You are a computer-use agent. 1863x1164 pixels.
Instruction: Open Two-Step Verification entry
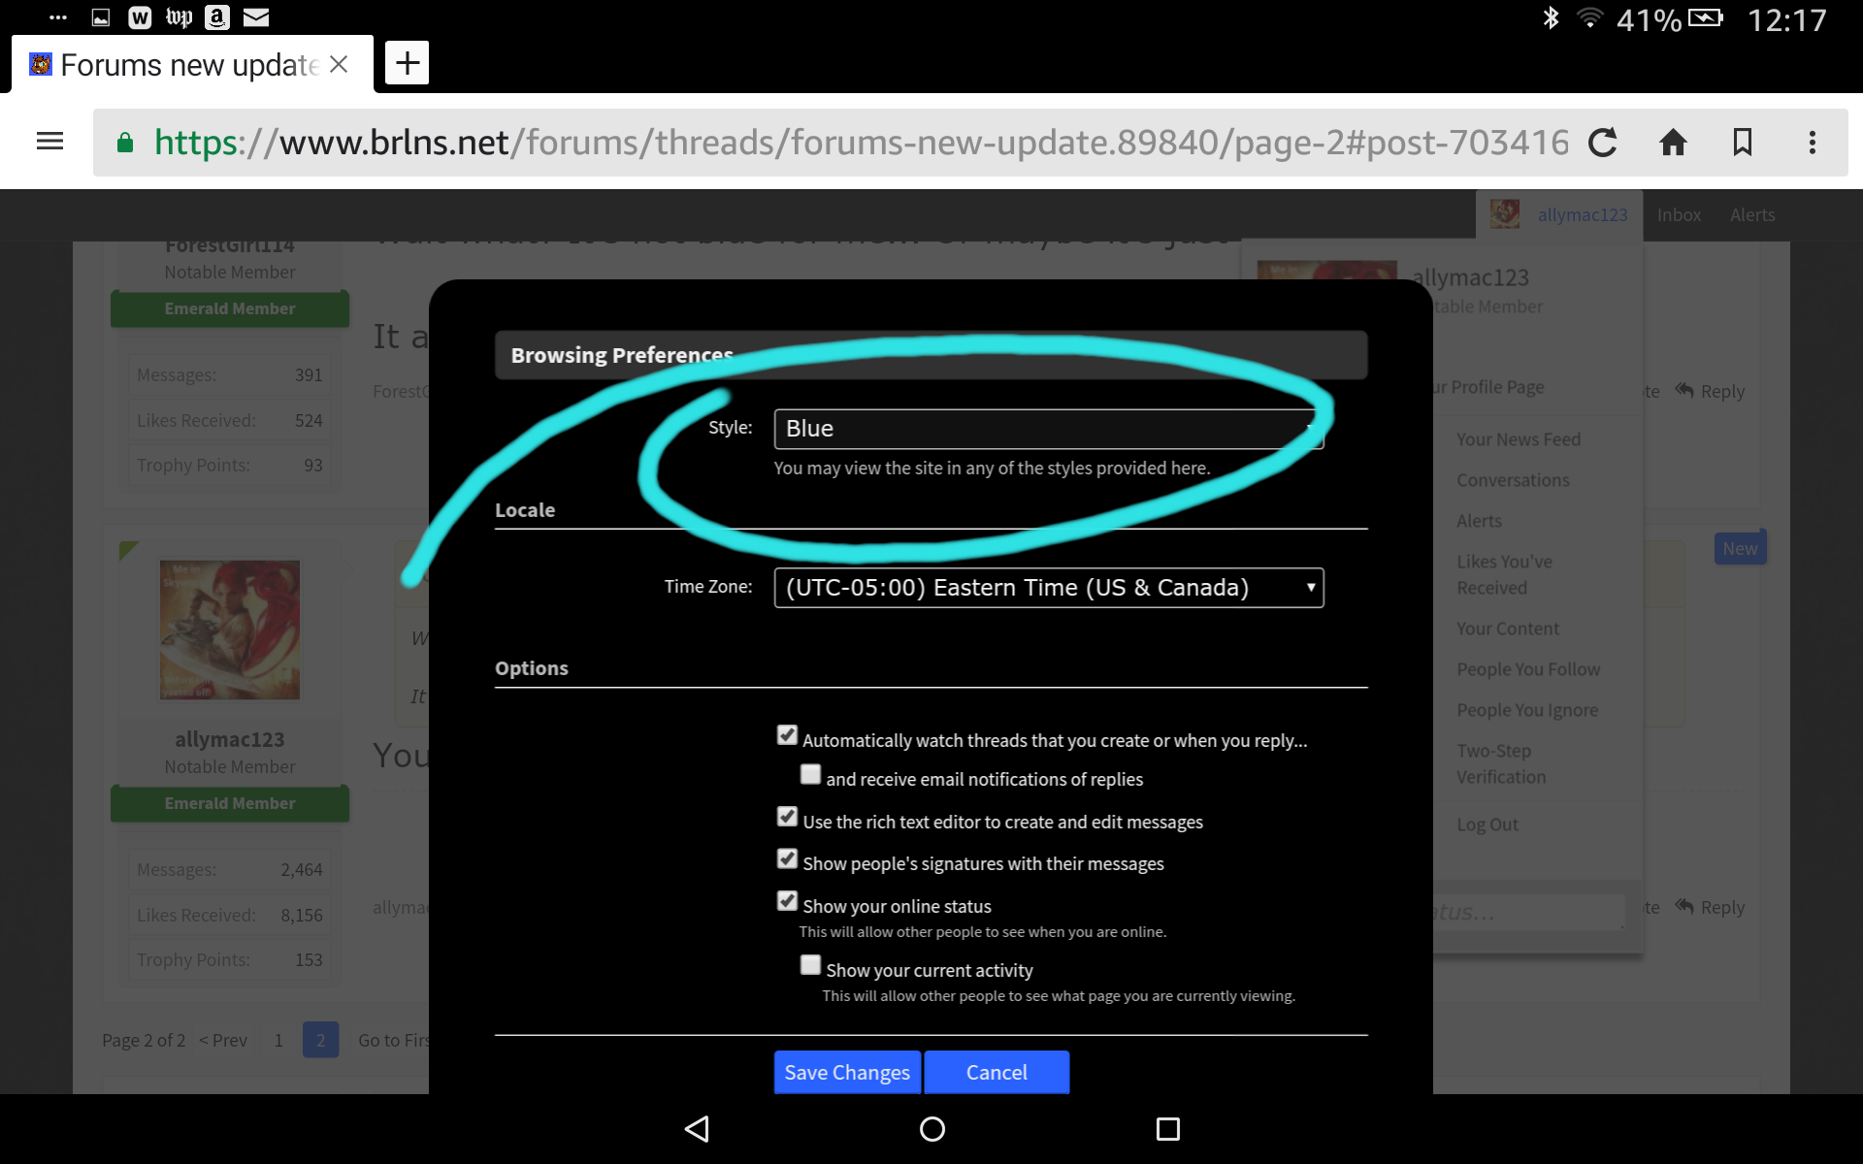[1501, 764]
